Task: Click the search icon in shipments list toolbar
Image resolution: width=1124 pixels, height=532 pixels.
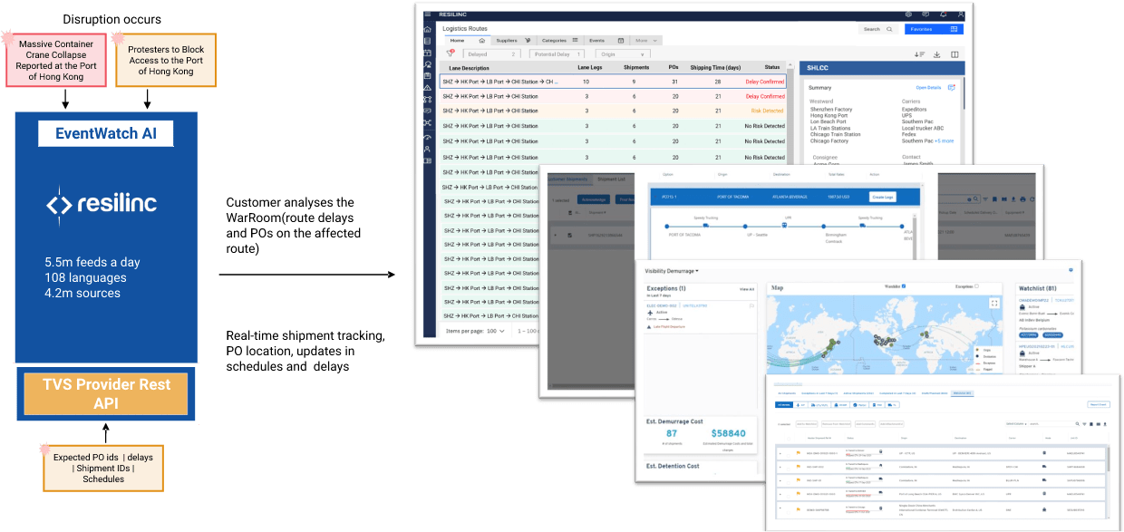Action: (1076, 424)
